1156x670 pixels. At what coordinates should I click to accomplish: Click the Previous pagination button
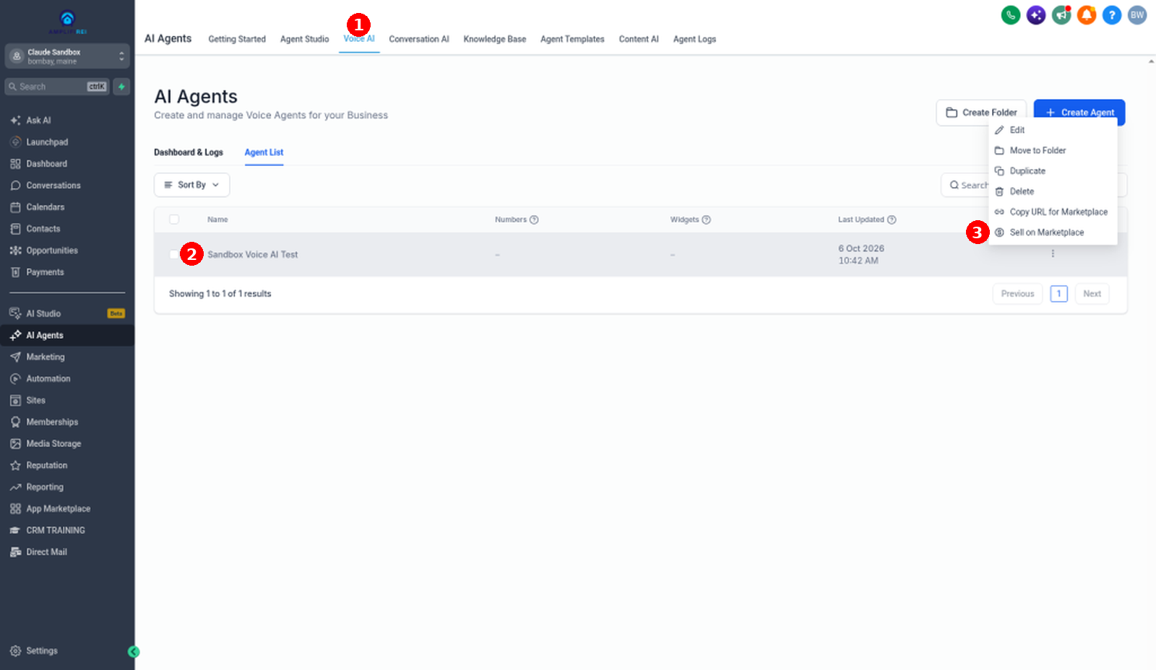[x=1017, y=294]
